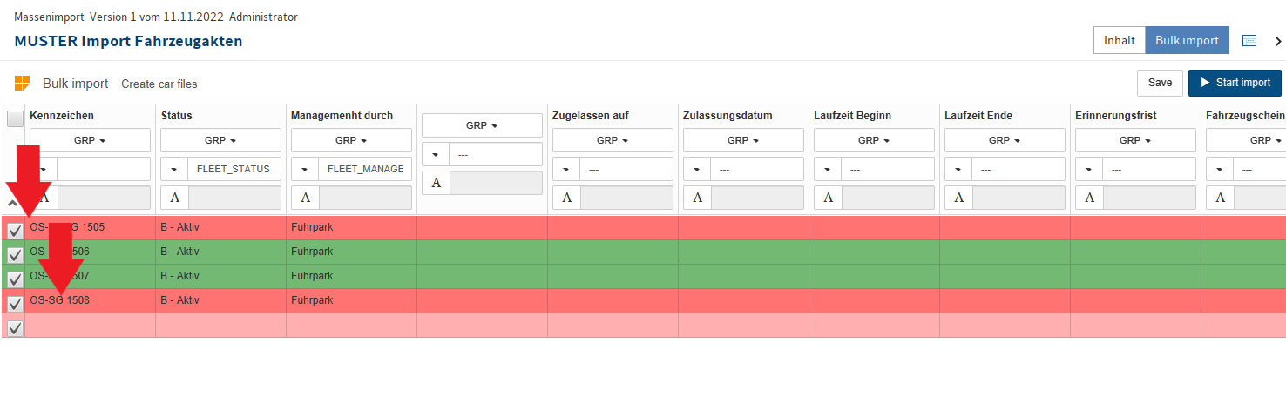The image size is (1286, 410).
Task: Open the GRP dropdown under Zulassungsdatum
Action: click(x=743, y=140)
